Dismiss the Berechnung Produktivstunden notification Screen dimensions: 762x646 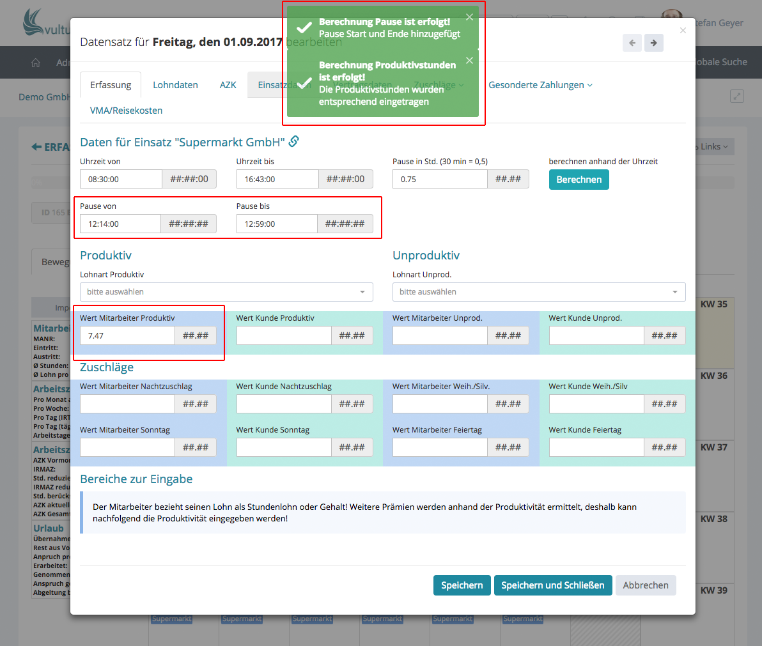tap(469, 61)
